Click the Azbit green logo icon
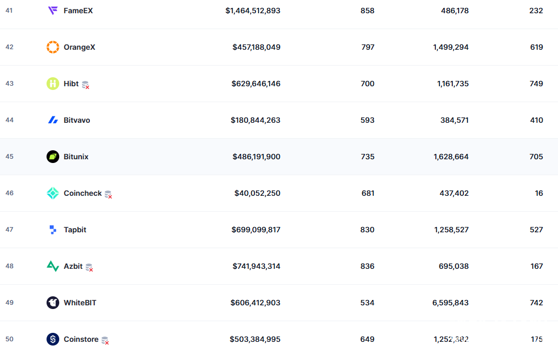Viewport: 558px width, 354px height. coord(53,266)
